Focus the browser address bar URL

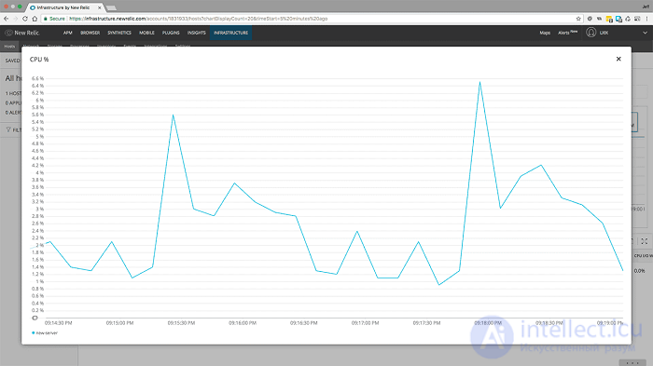tap(198, 19)
